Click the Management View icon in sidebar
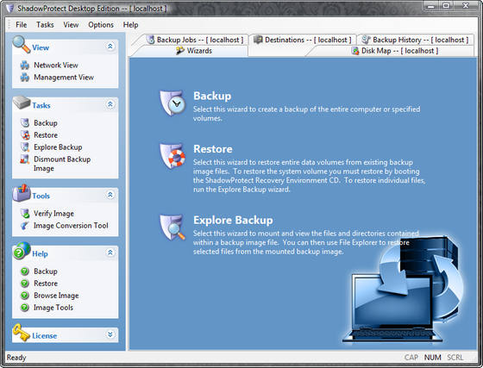Viewport: 483px width, 368px height. coord(25,78)
